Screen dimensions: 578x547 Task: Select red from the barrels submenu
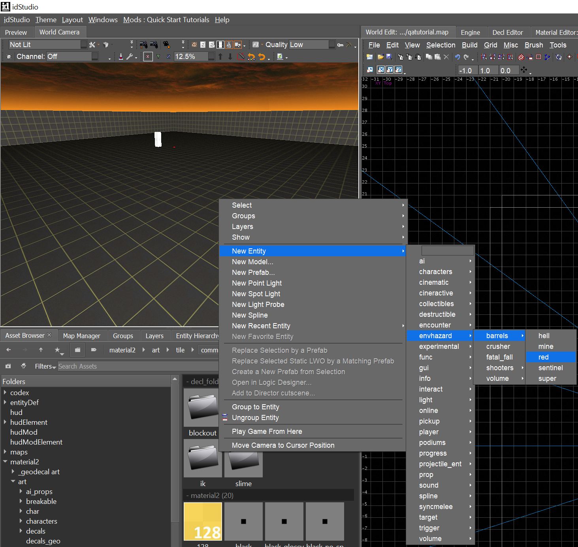[551, 357]
